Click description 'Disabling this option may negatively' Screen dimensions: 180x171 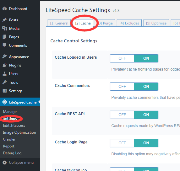click(146, 154)
